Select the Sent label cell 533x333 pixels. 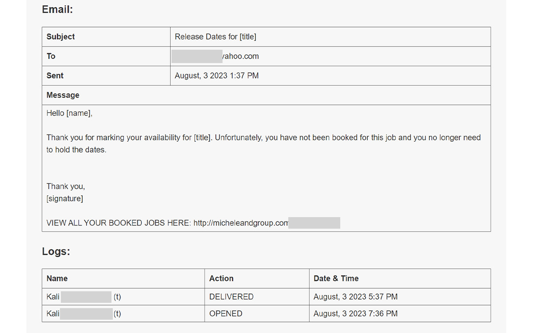pyautogui.click(x=106, y=76)
